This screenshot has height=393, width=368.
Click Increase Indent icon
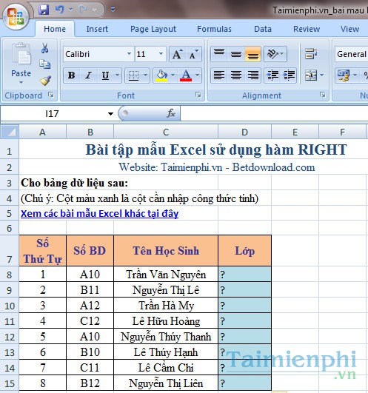tap(289, 75)
